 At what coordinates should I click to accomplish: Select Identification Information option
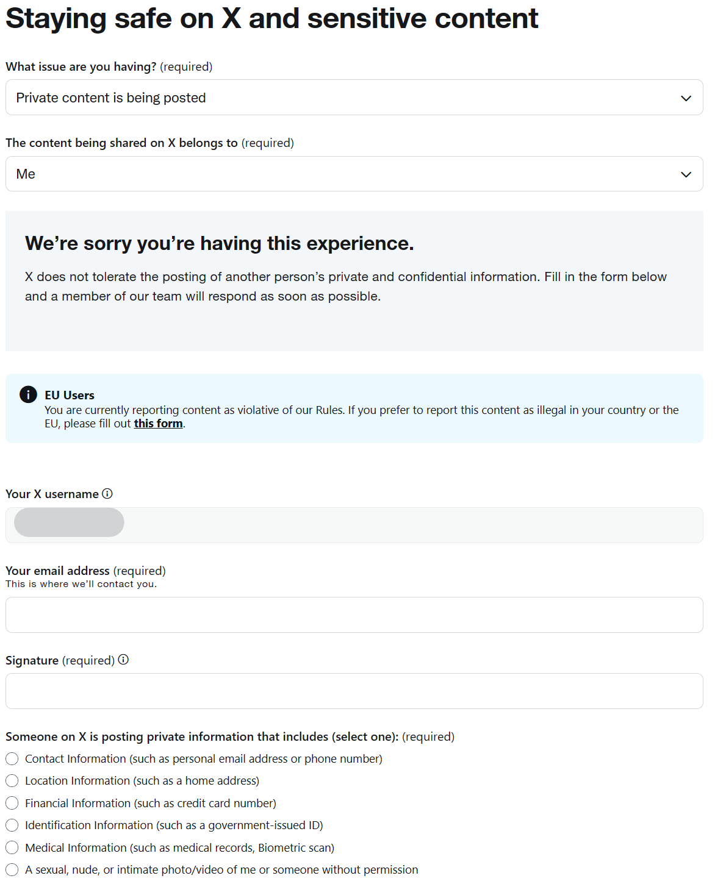pyautogui.click(x=12, y=825)
